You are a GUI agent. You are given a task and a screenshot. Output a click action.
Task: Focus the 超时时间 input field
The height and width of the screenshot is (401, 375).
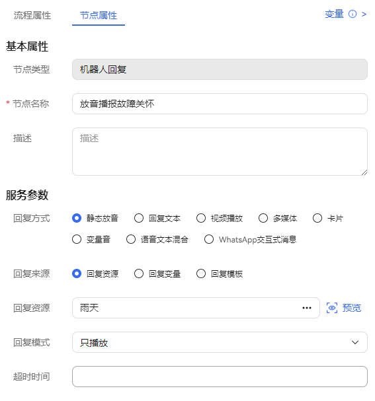[220, 377]
